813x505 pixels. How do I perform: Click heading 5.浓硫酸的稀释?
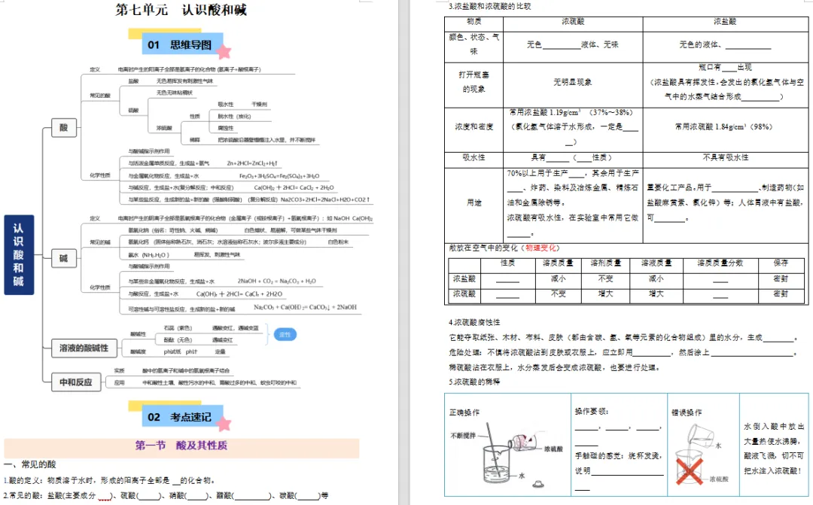pyautogui.click(x=474, y=382)
